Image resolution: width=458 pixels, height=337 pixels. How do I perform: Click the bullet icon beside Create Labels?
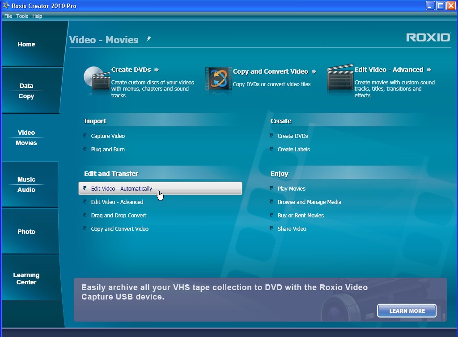[271, 149]
